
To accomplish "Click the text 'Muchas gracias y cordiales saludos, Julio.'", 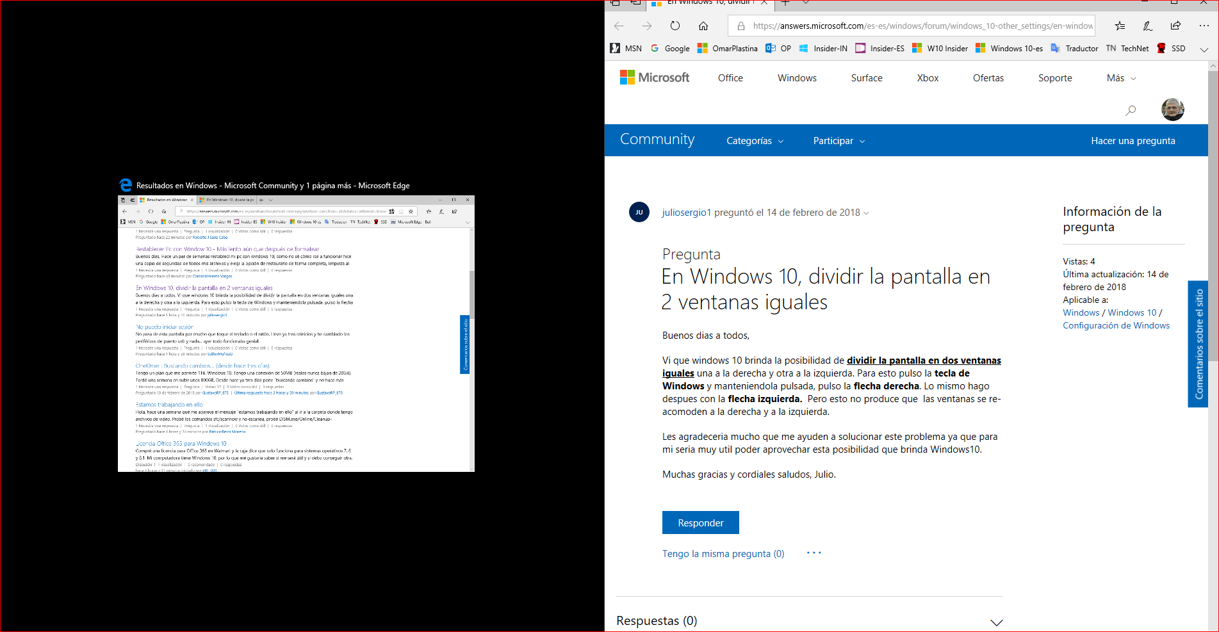I will pyautogui.click(x=749, y=474).
